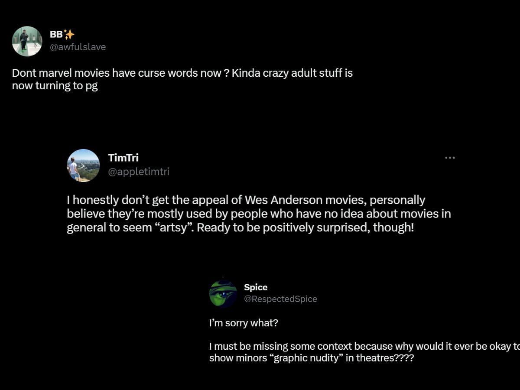Viewport: 520px width, 390px height.
Task: Open the @appletimtri profile handle
Action: (x=139, y=172)
